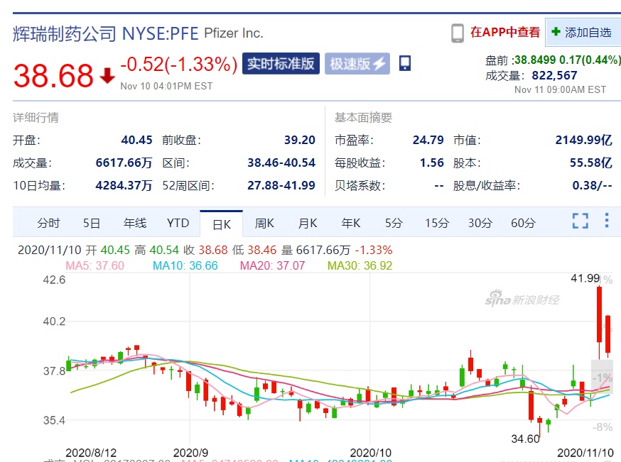This screenshot has width=621, height=462.
Task: Select the 30分 thirty-minute tab
Action: click(480, 223)
